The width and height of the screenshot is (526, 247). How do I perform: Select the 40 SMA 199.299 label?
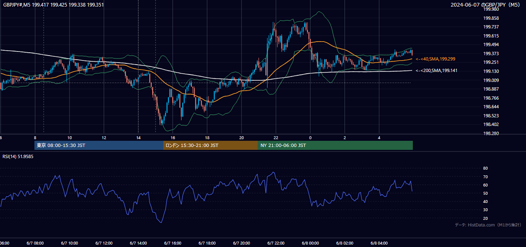(435, 59)
